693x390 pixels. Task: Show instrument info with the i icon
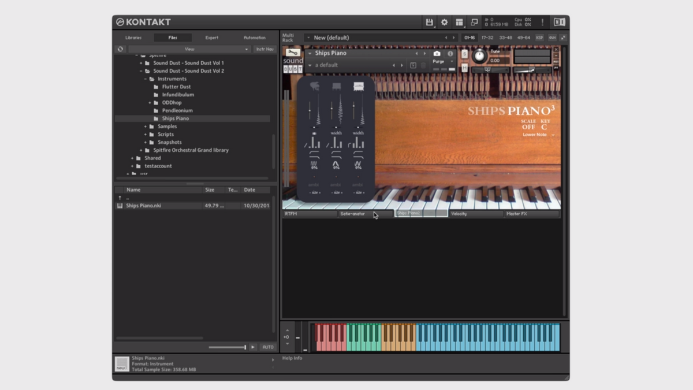(x=450, y=54)
